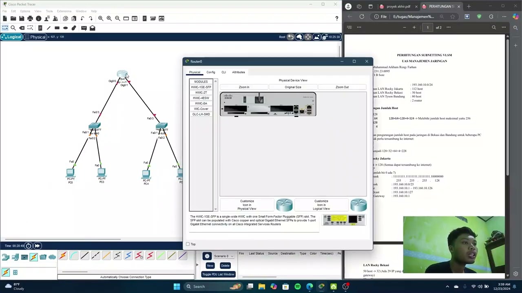Customize Icon in Logical View

[x=321, y=205]
